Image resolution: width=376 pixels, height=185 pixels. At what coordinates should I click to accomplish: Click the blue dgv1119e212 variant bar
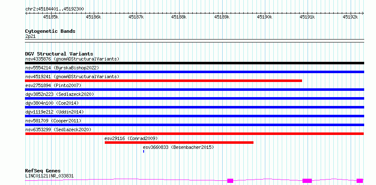click(194, 116)
